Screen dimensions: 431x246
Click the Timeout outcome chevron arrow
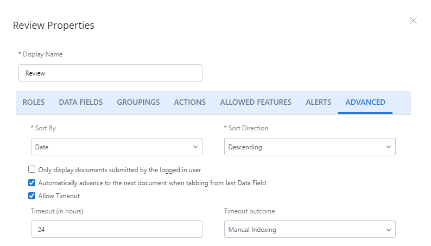389,230
